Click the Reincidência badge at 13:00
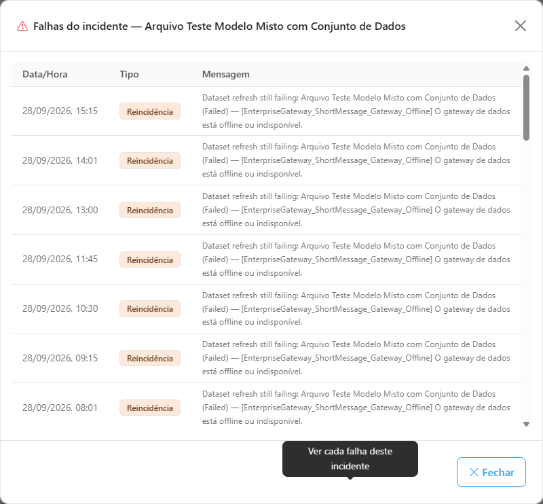 coord(150,210)
